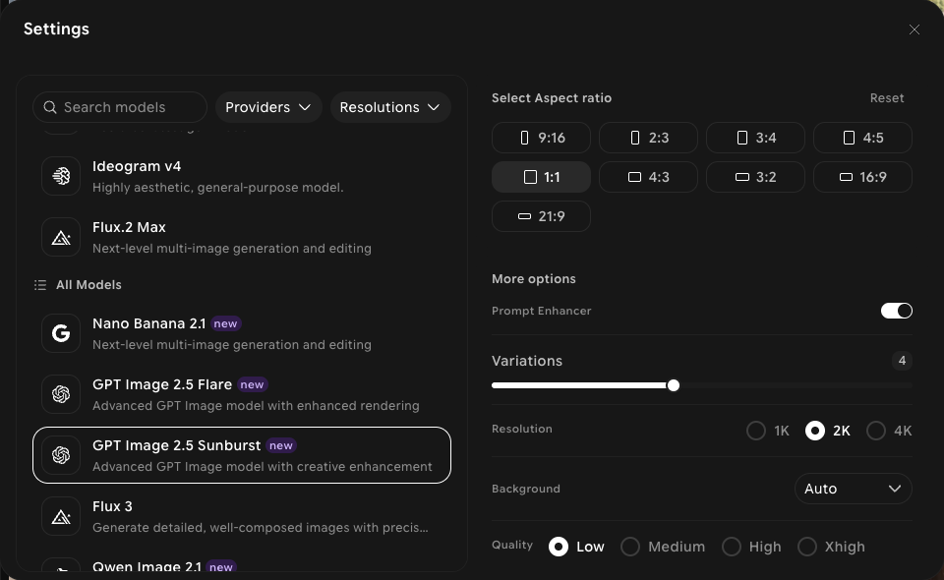Click the Highly aesthetic, general-purpose model description
Image resolution: width=944 pixels, height=580 pixels.
tap(218, 187)
